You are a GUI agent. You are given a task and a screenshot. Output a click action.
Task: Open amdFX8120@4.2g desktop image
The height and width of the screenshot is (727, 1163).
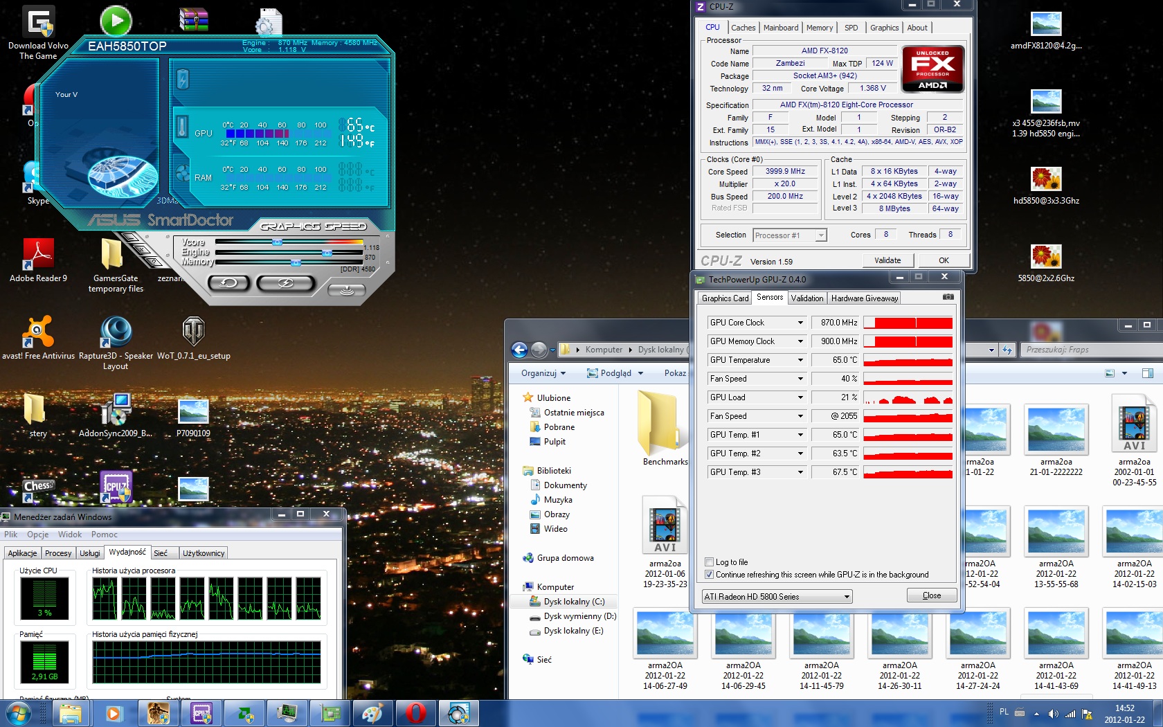1046,31
